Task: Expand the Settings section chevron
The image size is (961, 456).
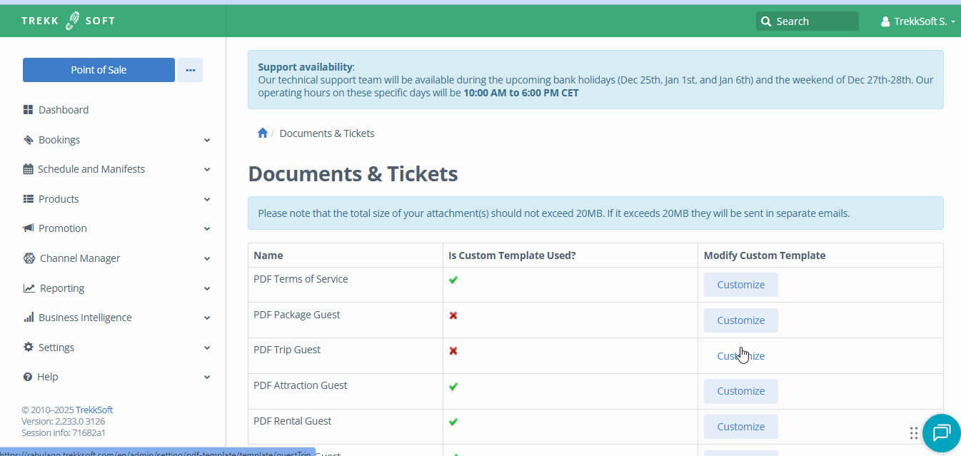Action: (x=206, y=347)
